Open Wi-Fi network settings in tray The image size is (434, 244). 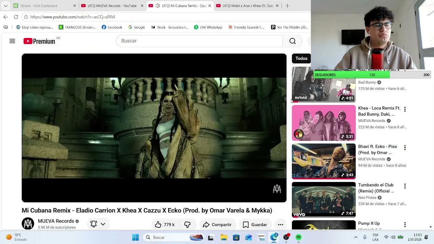pyautogui.click(x=386, y=237)
